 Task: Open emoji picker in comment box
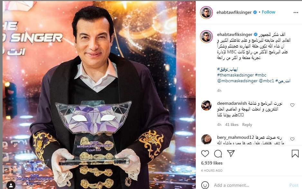point(205,185)
